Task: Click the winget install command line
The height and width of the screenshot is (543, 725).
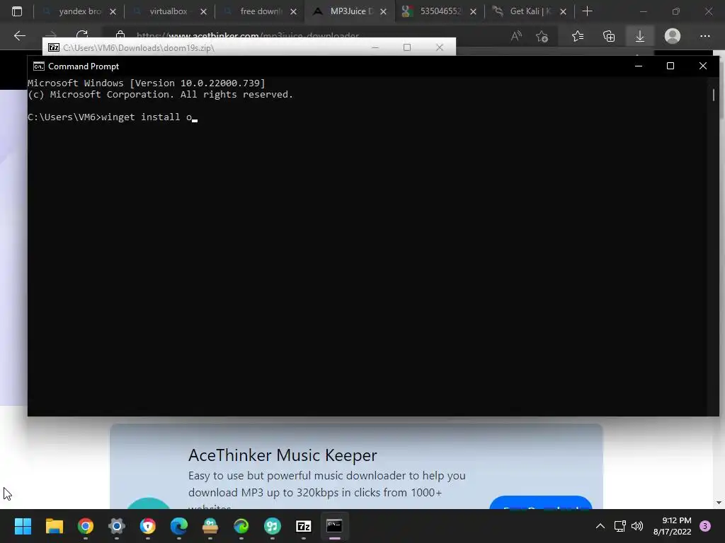Action: pyautogui.click(x=113, y=117)
